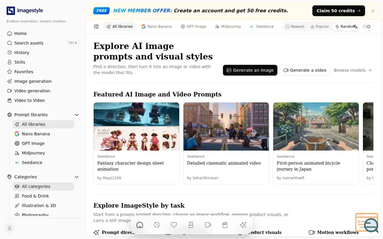Select Seedance in sidebar prompt libraries
This screenshot has height=239, width=383.
point(43,163)
